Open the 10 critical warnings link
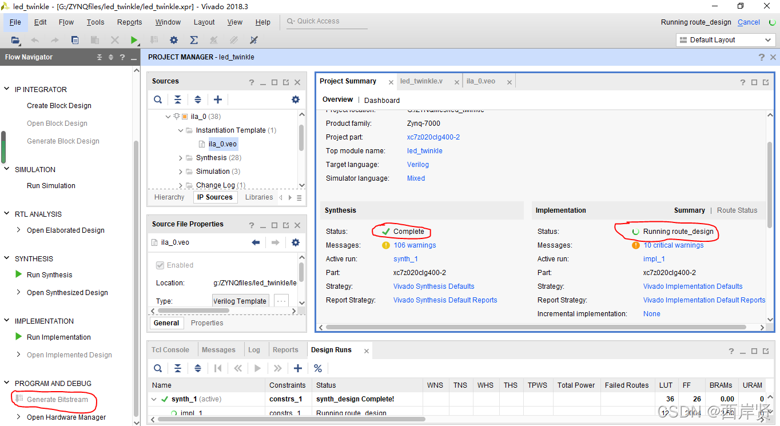The width and height of the screenshot is (780, 426). pyautogui.click(x=674, y=245)
